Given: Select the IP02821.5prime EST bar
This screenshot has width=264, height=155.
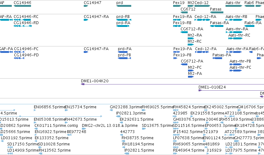Looking at the screenshot, I should point(127,153).
